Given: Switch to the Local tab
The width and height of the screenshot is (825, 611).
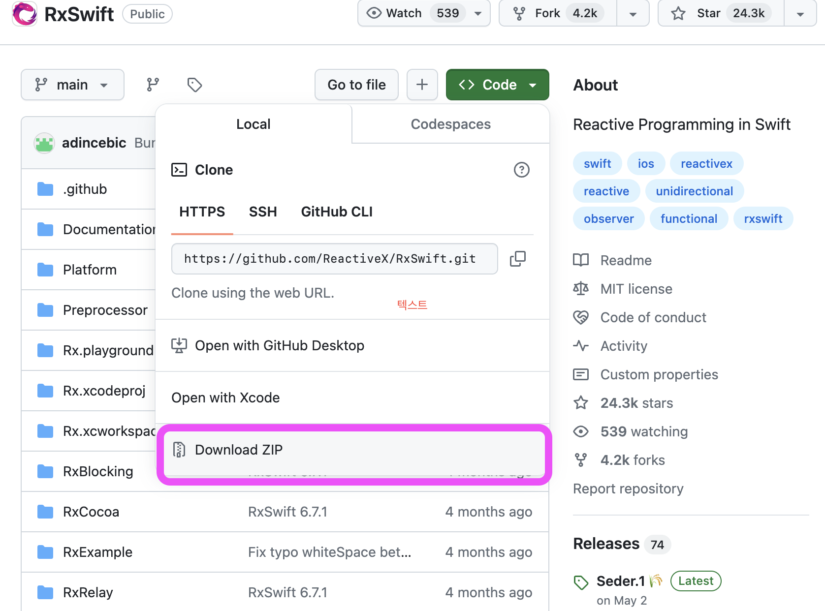Looking at the screenshot, I should pos(254,124).
